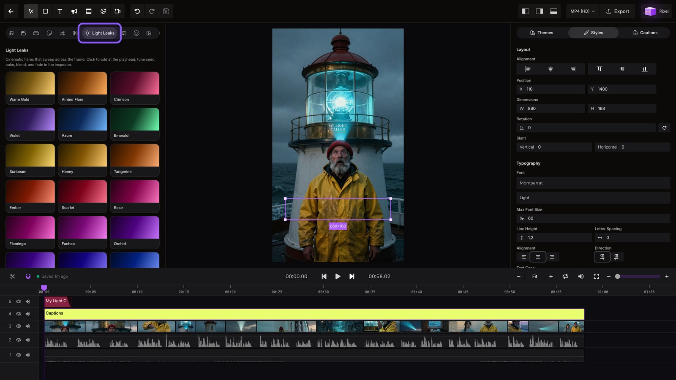The image size is (676, 380).
Task: Click the add video camera tool
Action: (117, 11)
